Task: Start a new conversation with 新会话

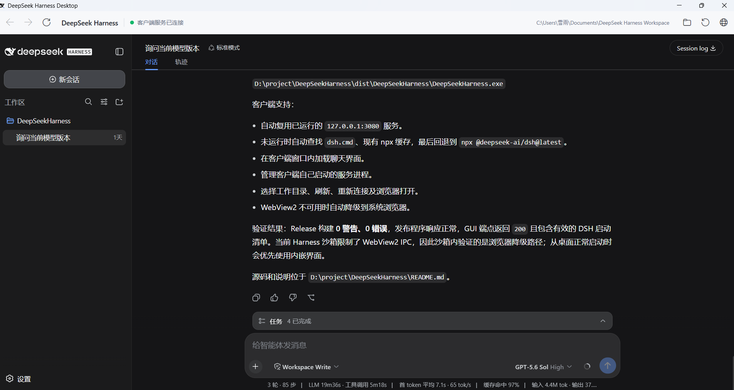Action: click(x=64, y=79)
